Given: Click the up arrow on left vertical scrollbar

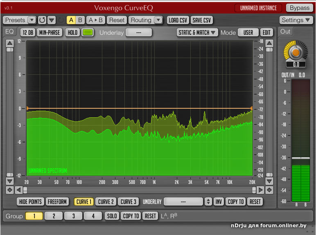Looking at the screenshot, I should [10, 43].
